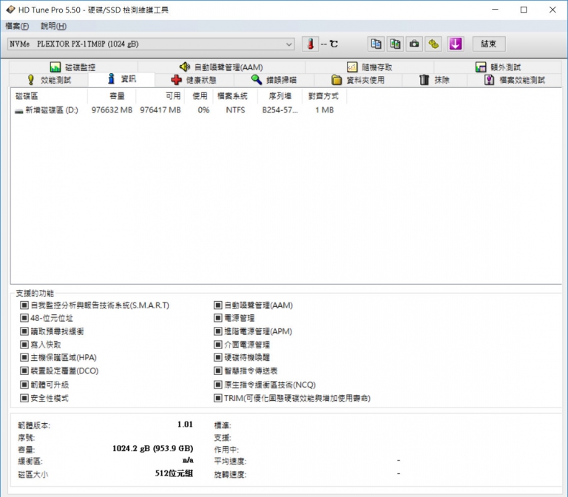Toggle the 讀取預尋找緩衝 checkbox
This screenshot has height=497, width=568.
point(24,331)
